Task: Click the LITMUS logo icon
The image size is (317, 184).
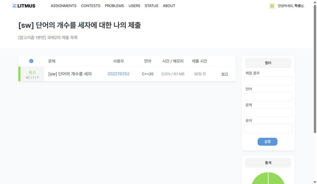Action: point(15,6)
